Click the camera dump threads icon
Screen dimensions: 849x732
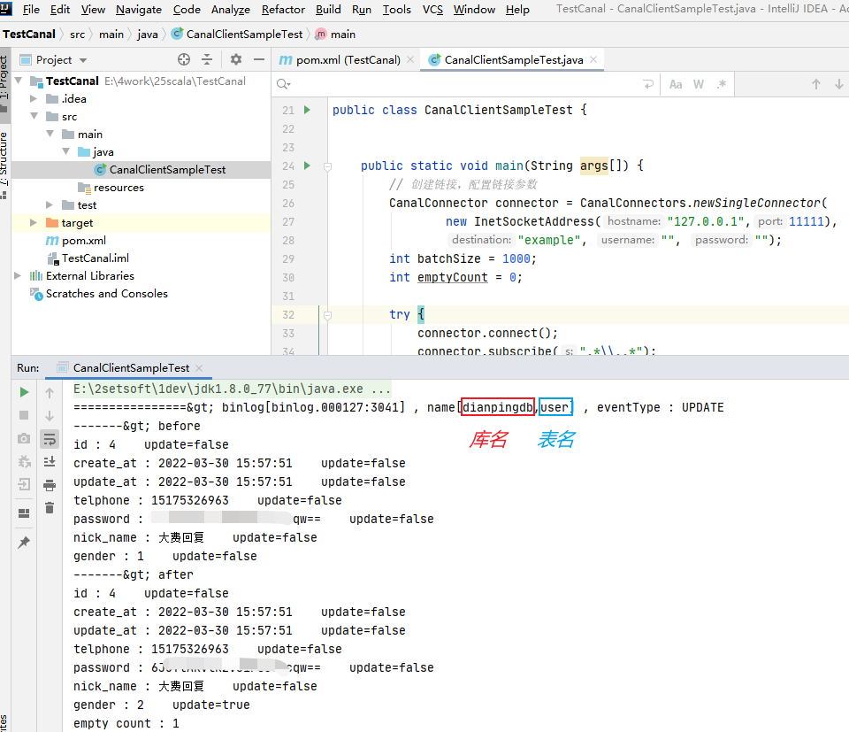tap(24, 438)
